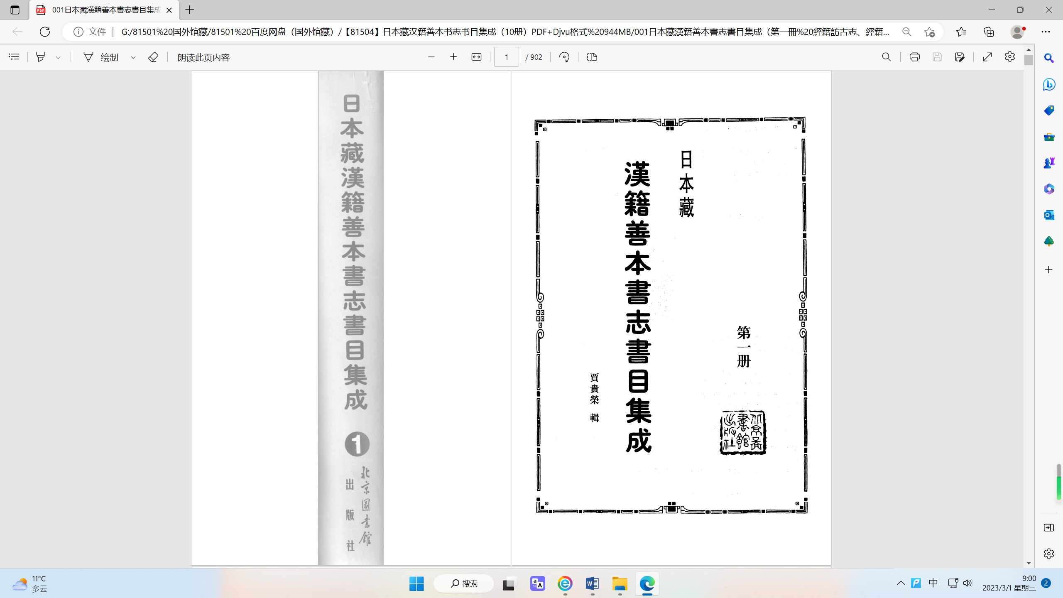Enter full screen PDF mode
This screenshot has height=598, width=1063.
987,57
